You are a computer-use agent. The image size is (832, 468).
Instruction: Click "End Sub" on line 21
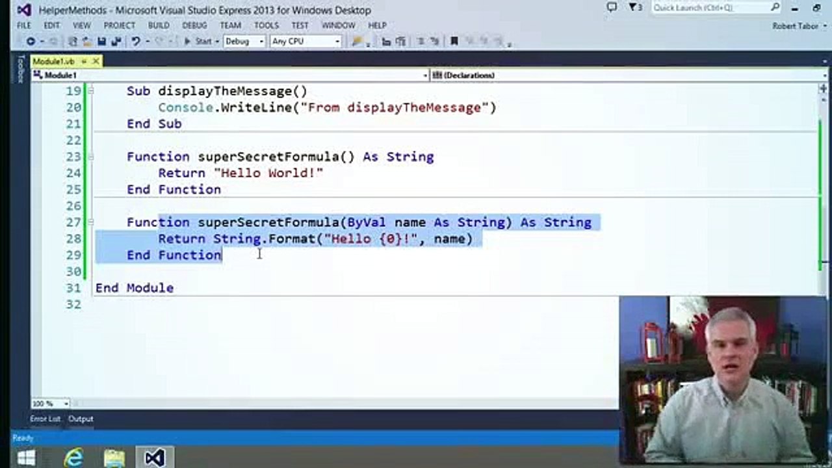click(x=154, y=123)
